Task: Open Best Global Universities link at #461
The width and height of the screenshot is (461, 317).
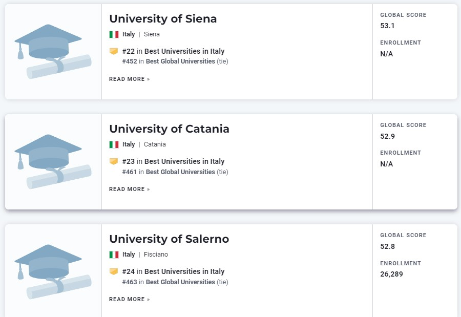Action: coord(180,172)
